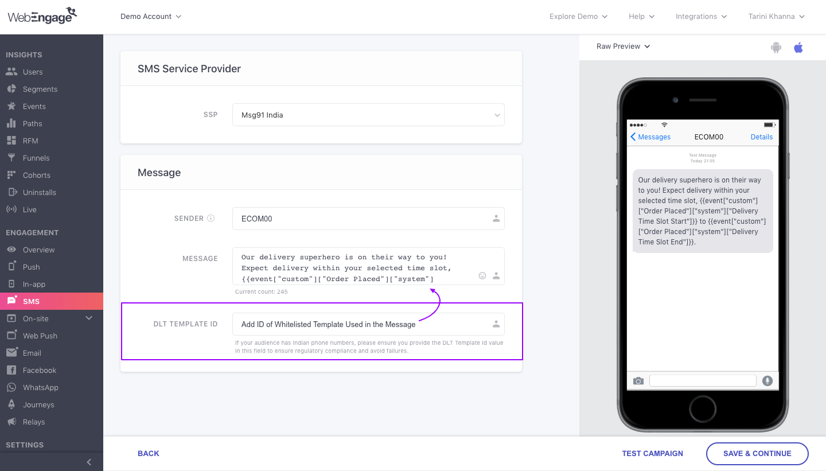826x471 pixels.
Task: Click the Sender info icon
Action: (211, 219)
